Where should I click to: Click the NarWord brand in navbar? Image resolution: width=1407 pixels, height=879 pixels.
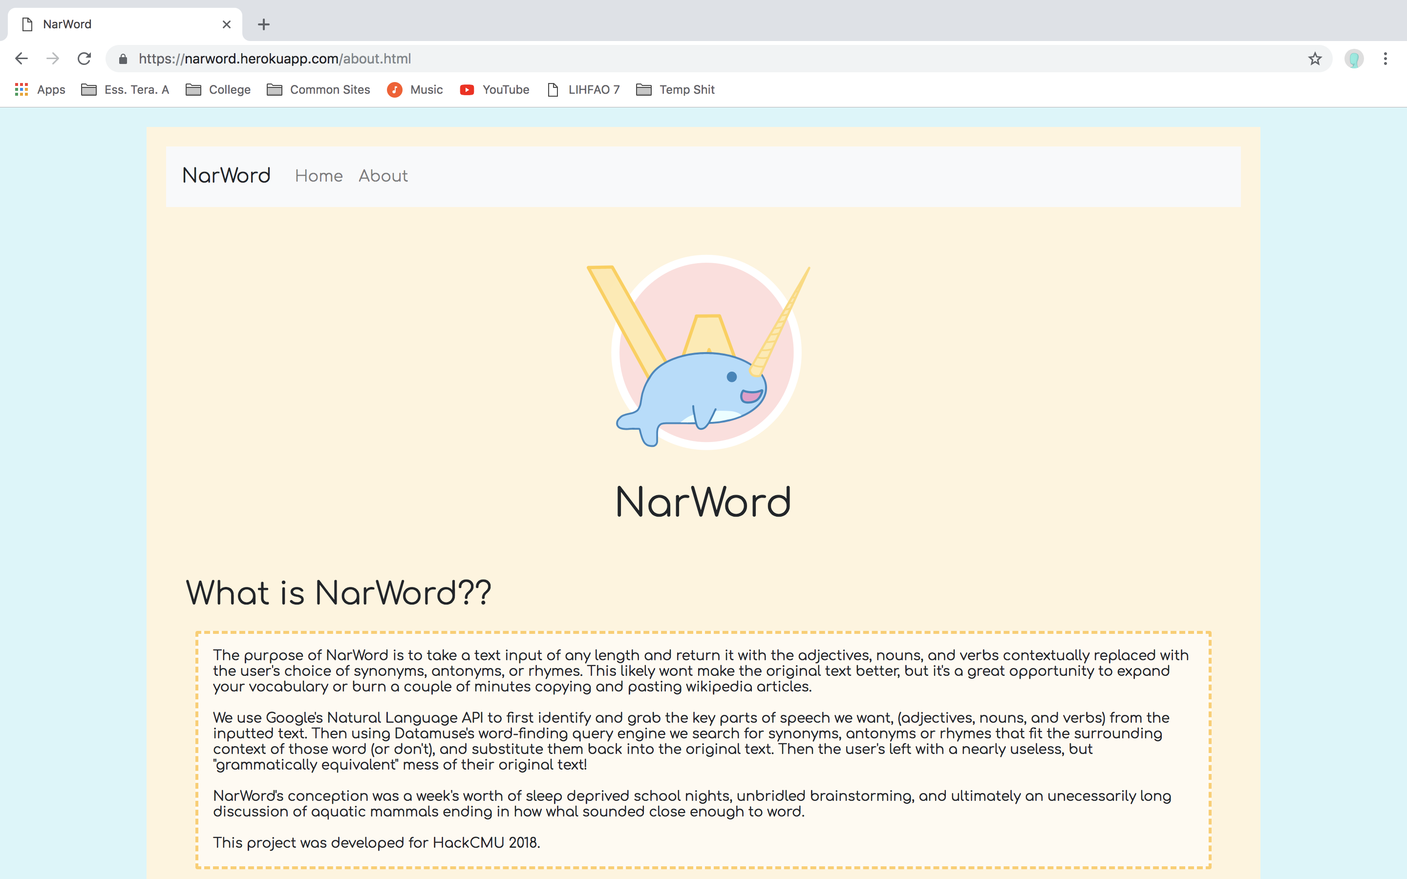[x=226, y=176]
